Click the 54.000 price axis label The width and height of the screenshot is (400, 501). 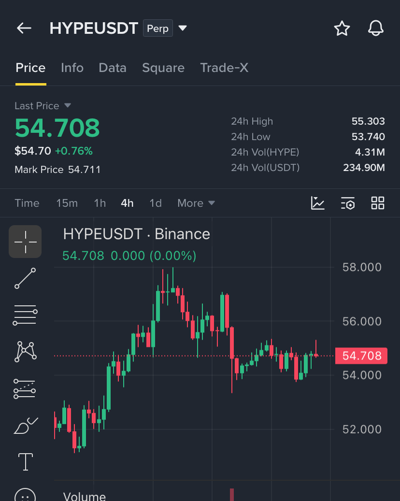coord(362,375)
